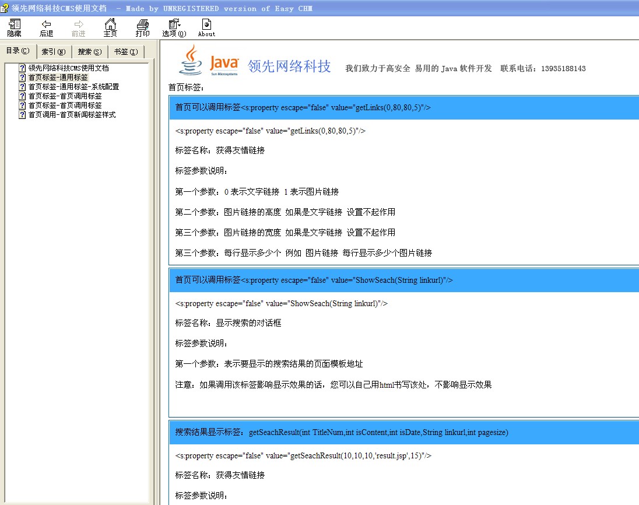
Task: Print the page using 打印 icon
Action: (142, 28)
